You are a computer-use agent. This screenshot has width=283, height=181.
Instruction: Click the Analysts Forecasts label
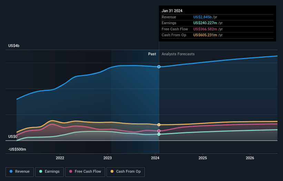pos(178,54)
